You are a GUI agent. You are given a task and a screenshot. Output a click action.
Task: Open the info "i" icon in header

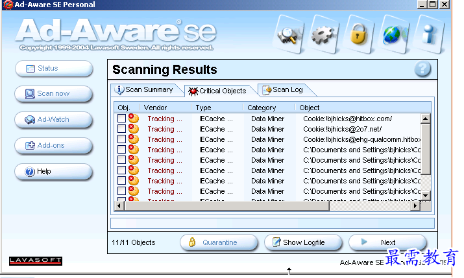[428, 34]
